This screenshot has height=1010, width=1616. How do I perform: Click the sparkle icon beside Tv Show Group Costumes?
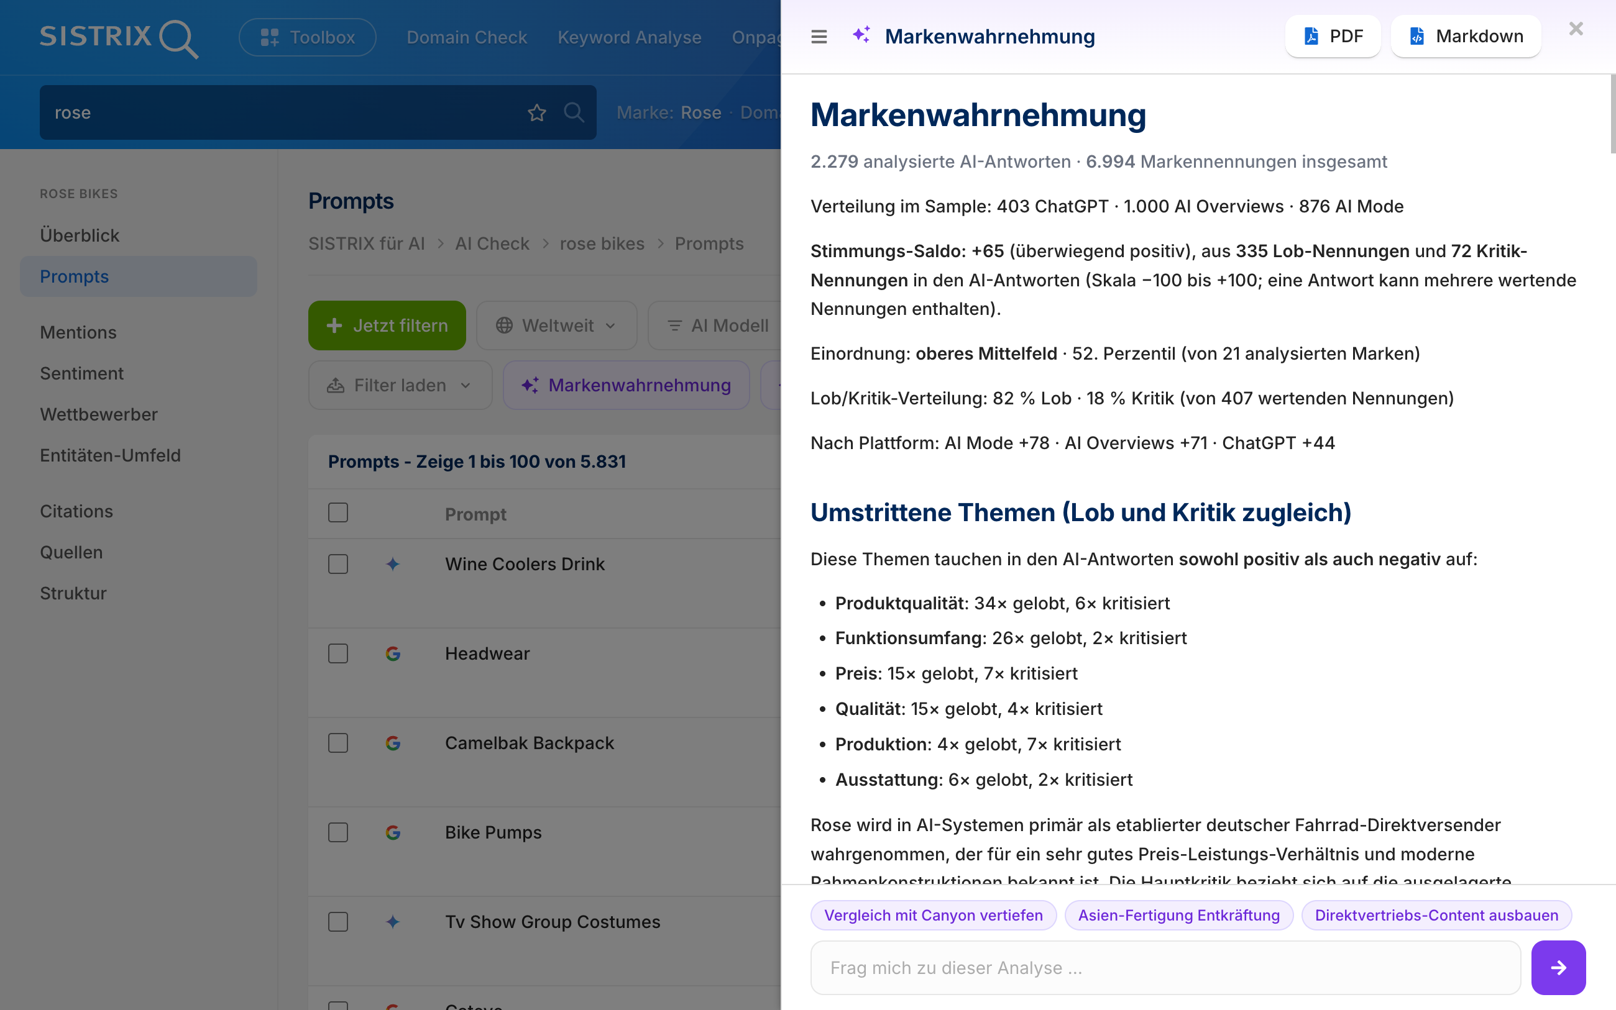(393, 922)
